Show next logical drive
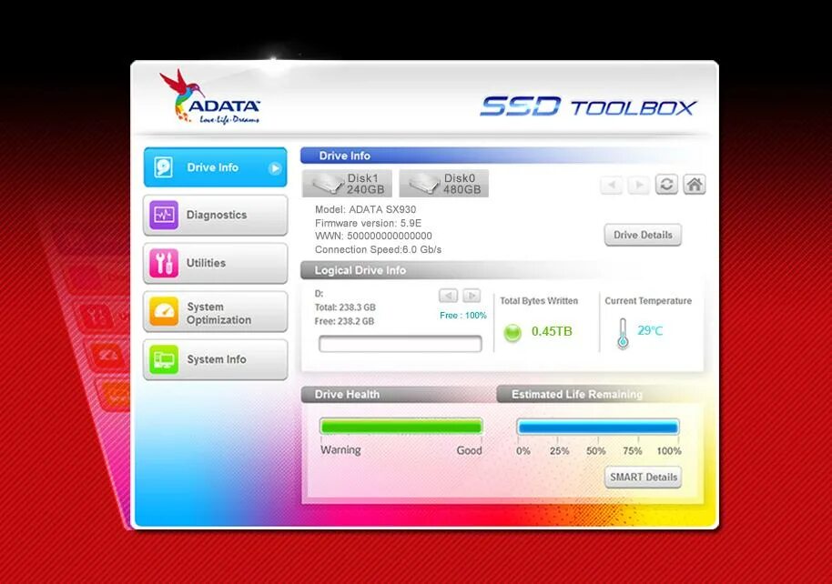The image size is (832, 584). [472, 296]
